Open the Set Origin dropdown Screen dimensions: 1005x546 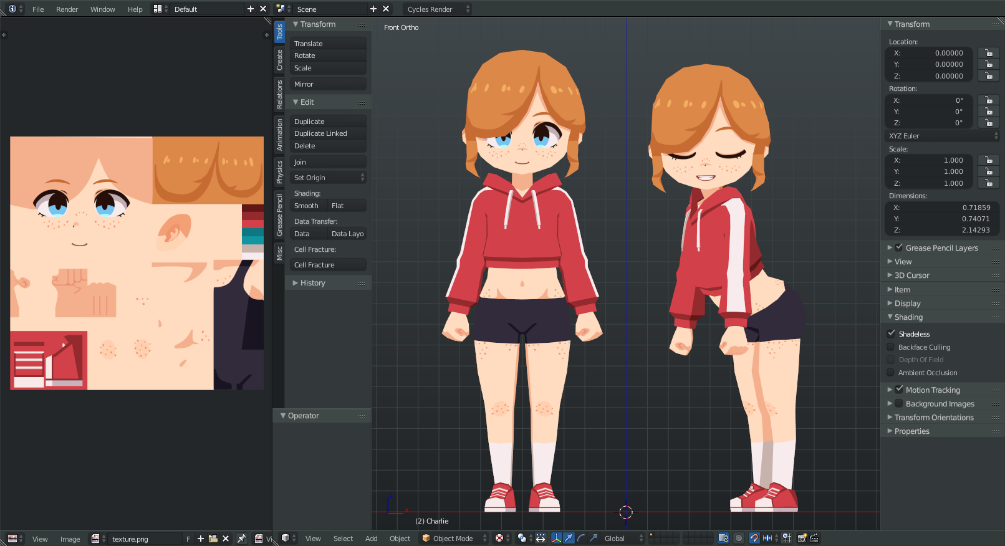(329, 178)
